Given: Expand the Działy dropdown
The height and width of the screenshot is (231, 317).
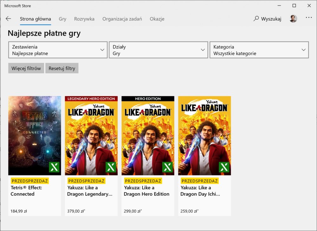Looking at the screenshot, I should 158,50.
